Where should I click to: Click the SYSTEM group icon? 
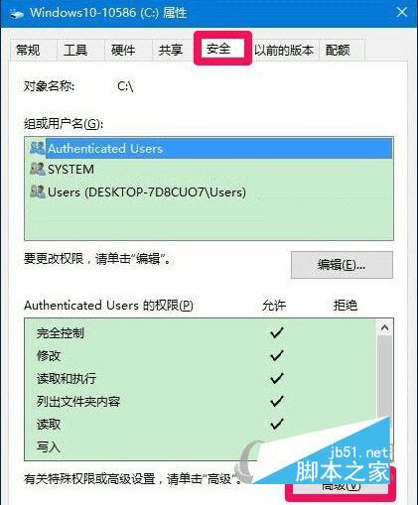(x=38, y=169)
